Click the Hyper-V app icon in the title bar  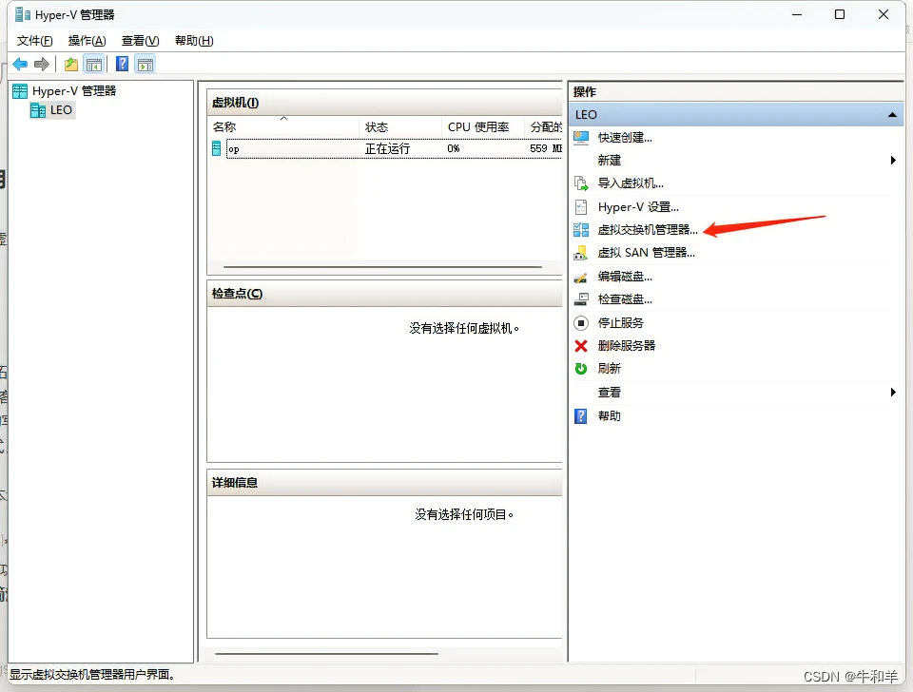[23, 14]
